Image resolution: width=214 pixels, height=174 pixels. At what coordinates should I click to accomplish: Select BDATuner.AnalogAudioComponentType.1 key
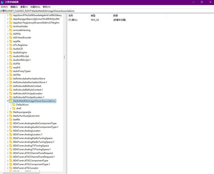(x=36, y=127)
